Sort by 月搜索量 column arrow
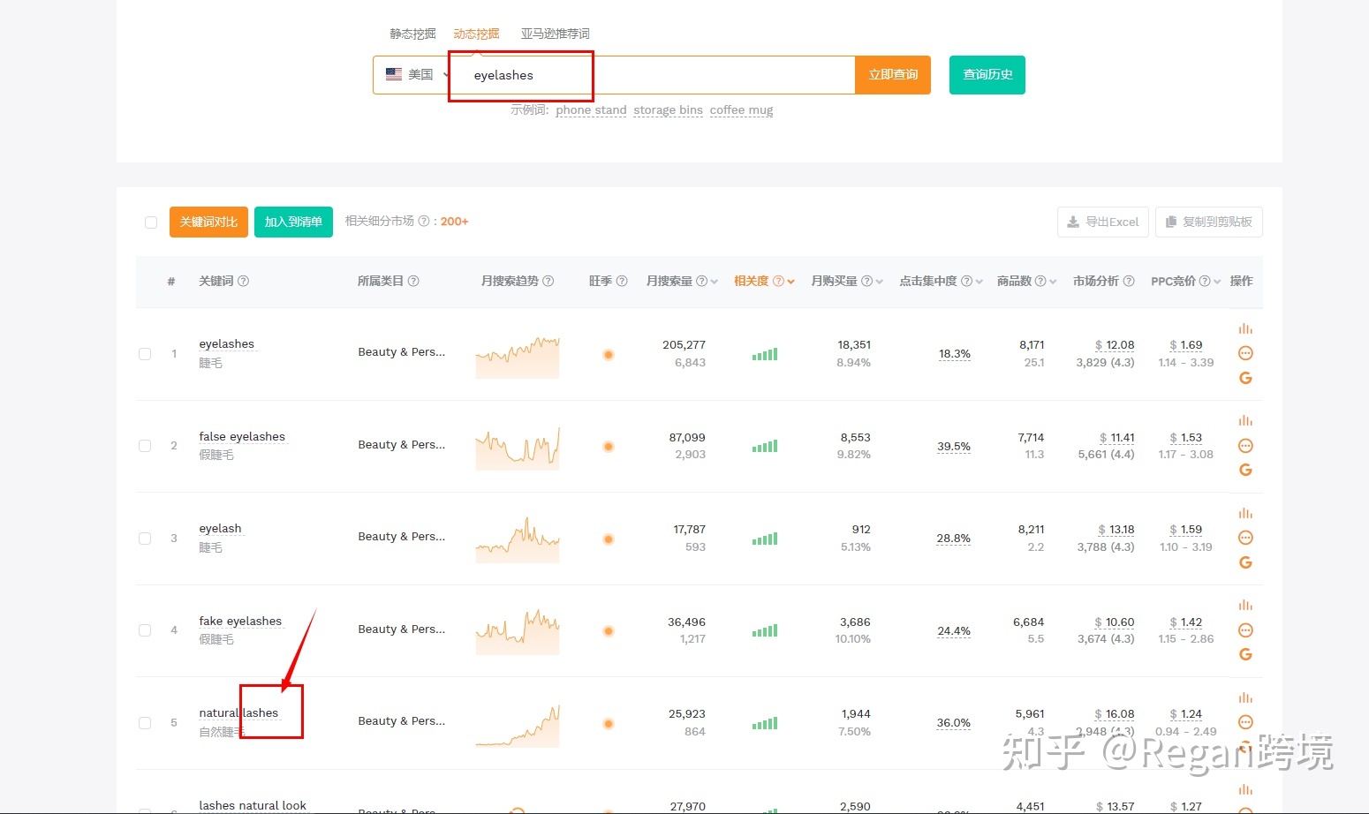 coord(714,282)
